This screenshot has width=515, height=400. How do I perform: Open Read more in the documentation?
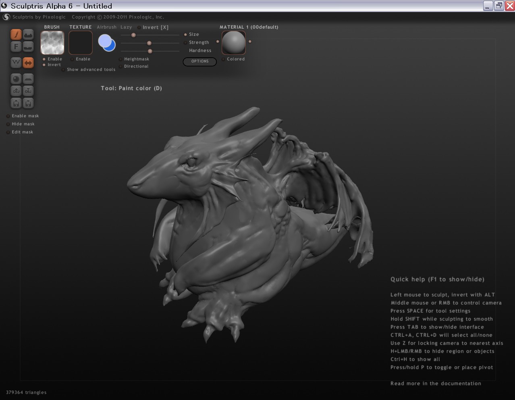[x=436, y=383]
